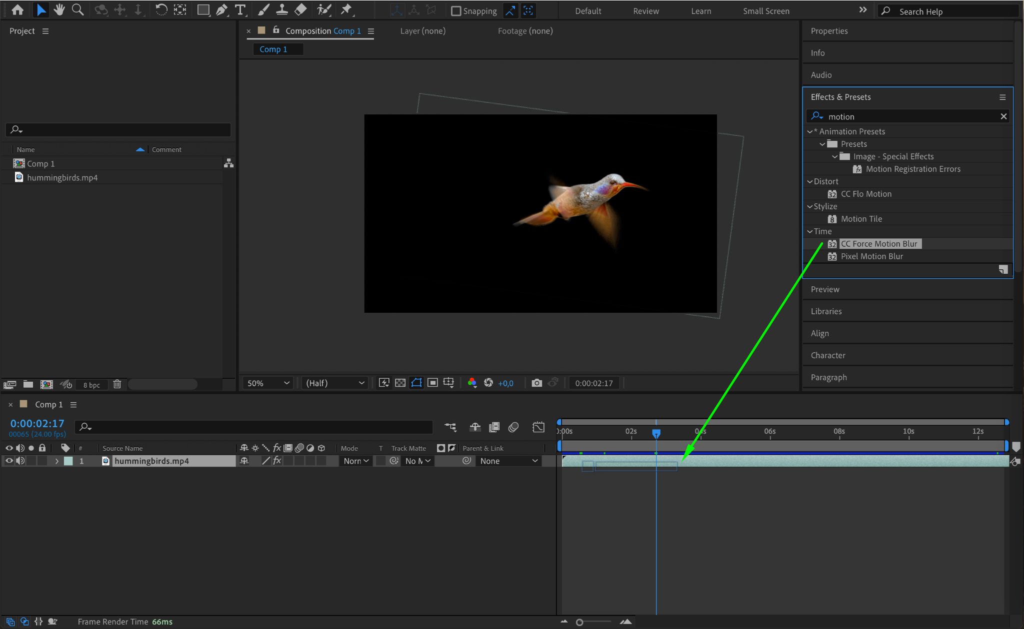The width and height of the screenshot is (1024, 629).
Task: Click the timeline zoom slider handle
Action: (579, 622)
